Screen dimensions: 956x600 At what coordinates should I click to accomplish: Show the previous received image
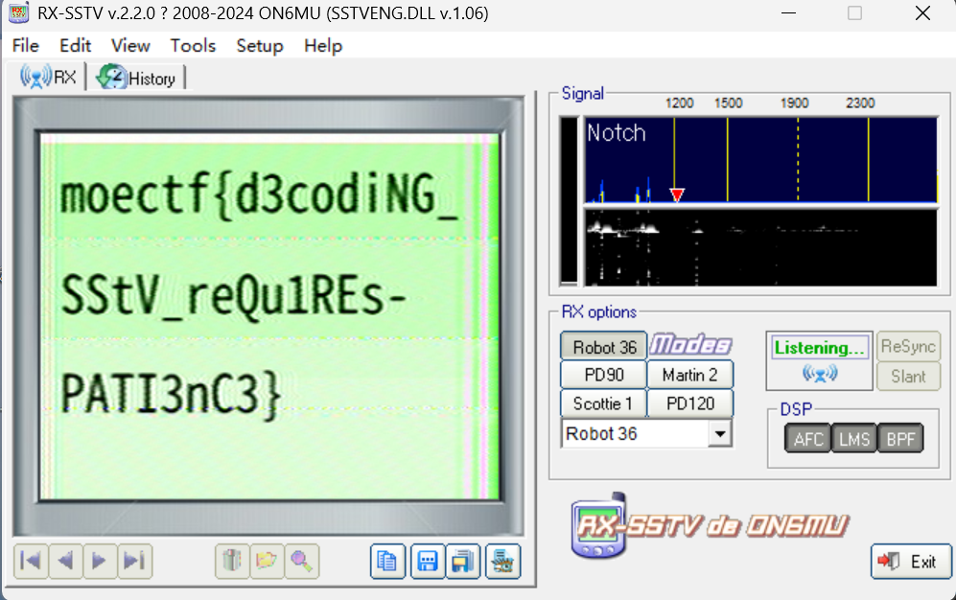coord(65,561)
